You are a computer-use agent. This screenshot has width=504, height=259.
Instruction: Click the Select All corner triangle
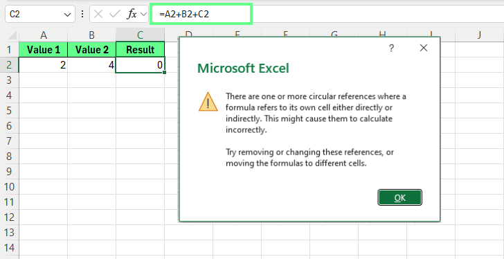coord(12,35)
